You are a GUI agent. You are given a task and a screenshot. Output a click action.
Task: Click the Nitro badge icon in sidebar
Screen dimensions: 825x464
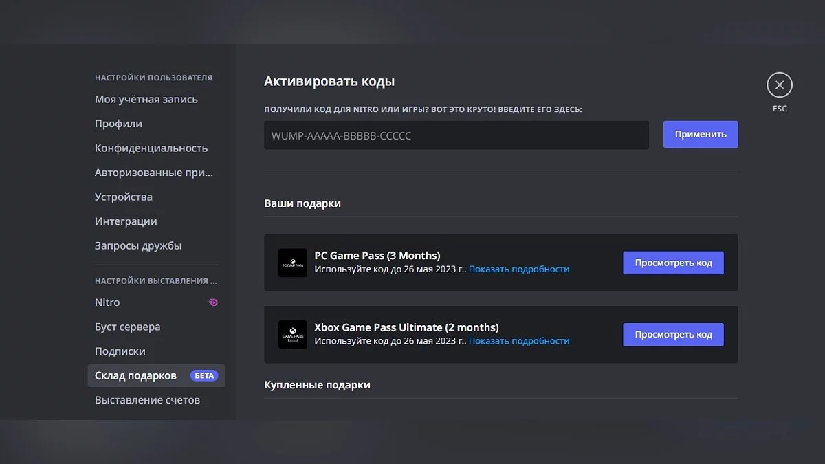coord(213,302)
